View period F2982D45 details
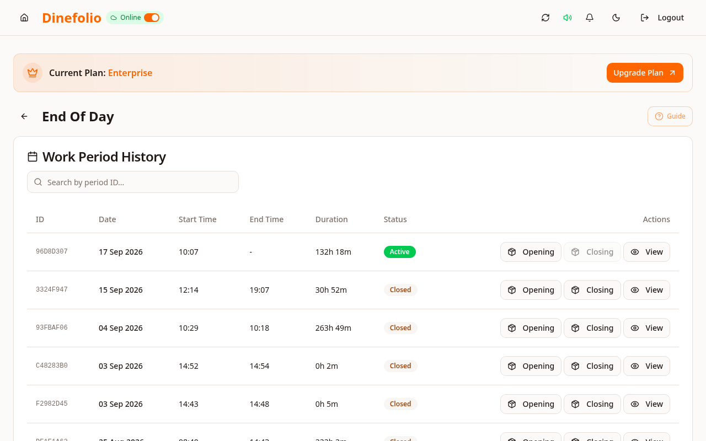Screen dimensions: 706x441 (646, 404)
